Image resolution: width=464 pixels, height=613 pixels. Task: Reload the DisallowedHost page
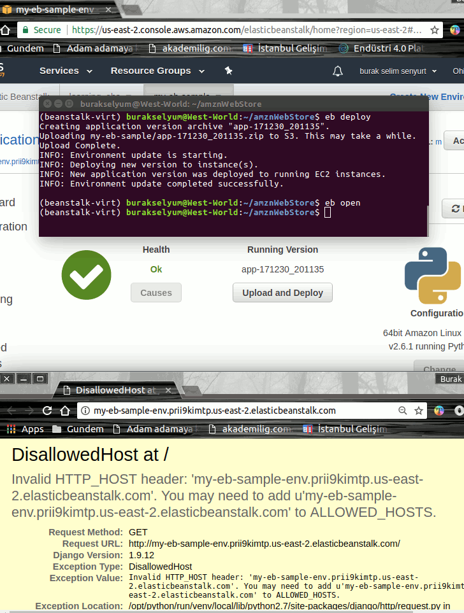(x=47, y=411)
